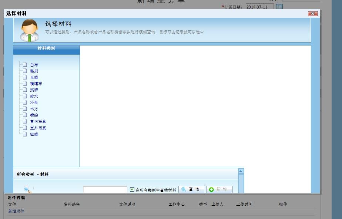
Task: Choose the 胶水 category
Action: (34, 96)
